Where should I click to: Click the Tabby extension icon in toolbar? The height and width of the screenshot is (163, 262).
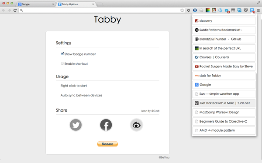pos(252,10)
